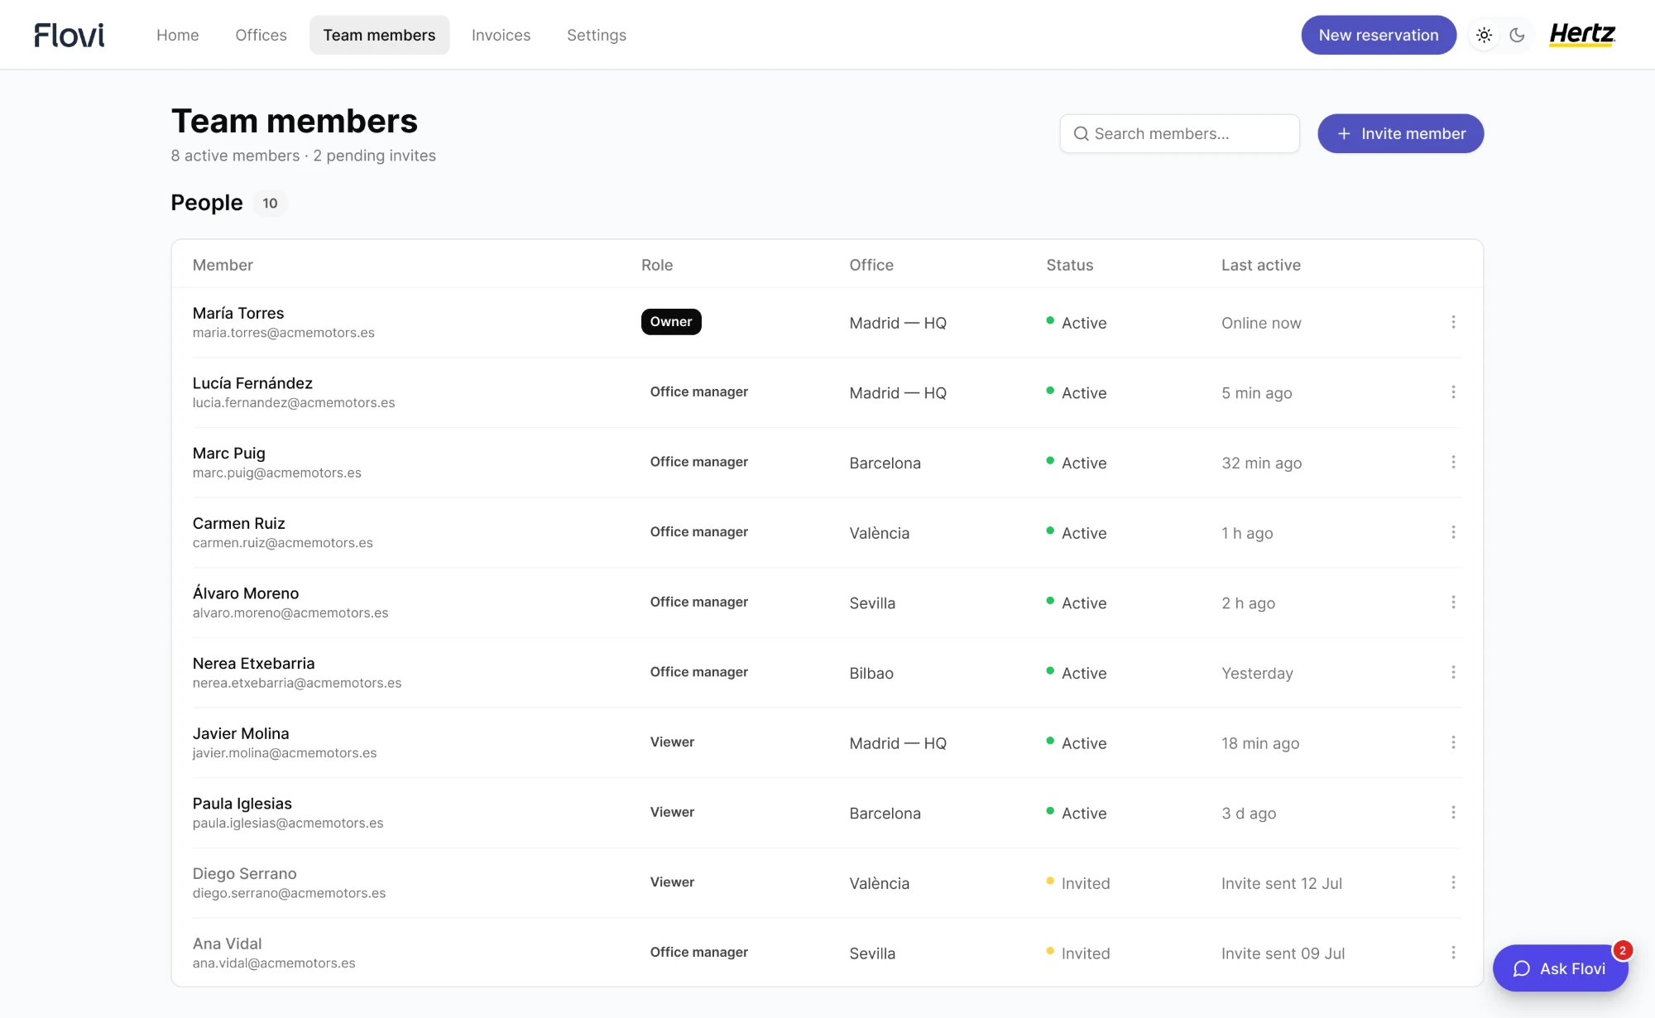Open actions menu for Carmen Ruiz
This screenshot has width=1655, height=1018.
(1453, 532)
